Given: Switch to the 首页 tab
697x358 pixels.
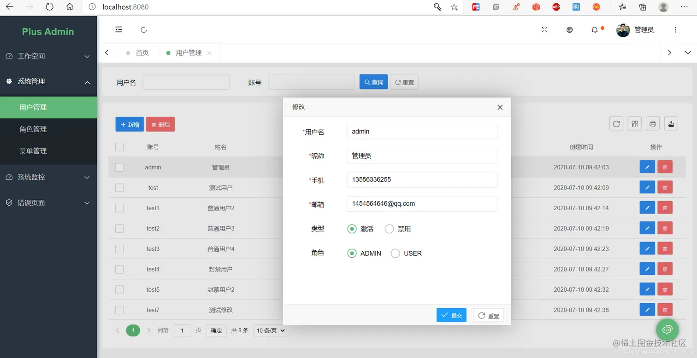Looking at the screenshot, I should [x=142, y=52].
